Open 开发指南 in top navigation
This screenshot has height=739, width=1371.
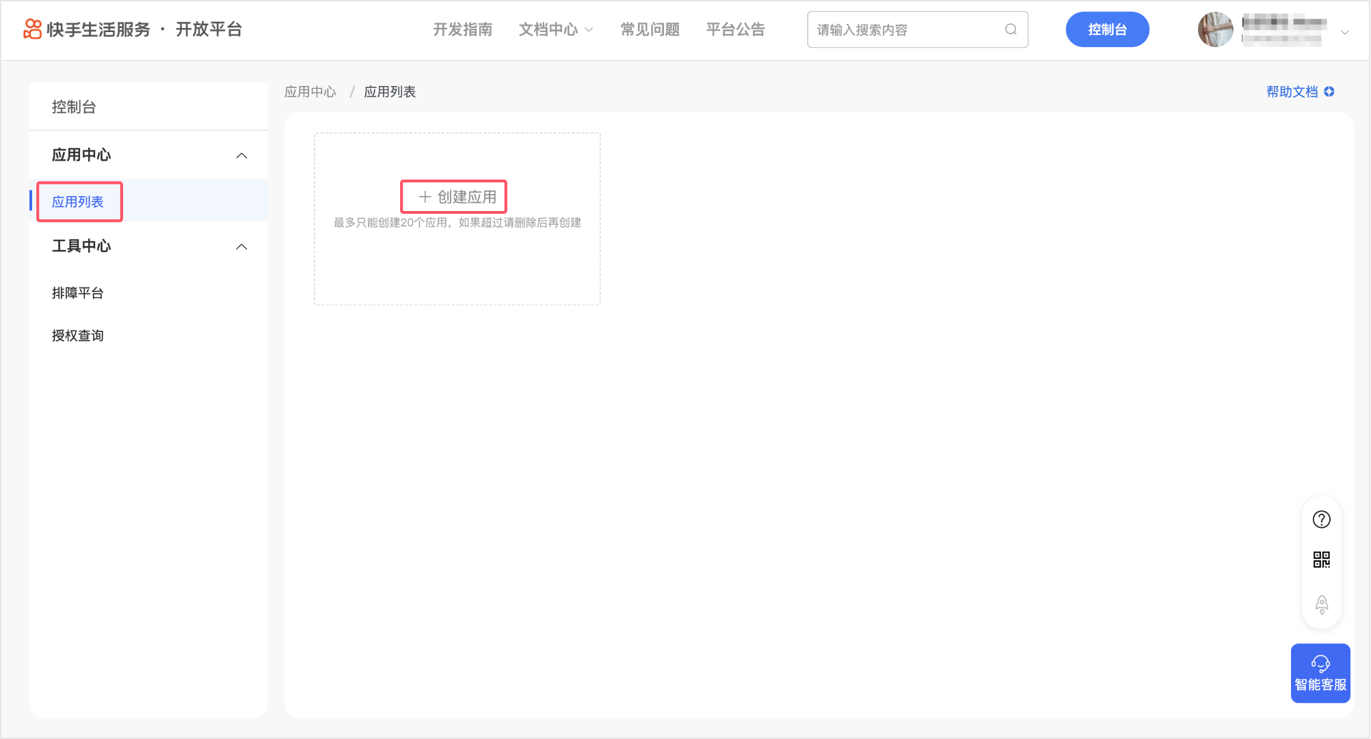(x=462, y=29)
